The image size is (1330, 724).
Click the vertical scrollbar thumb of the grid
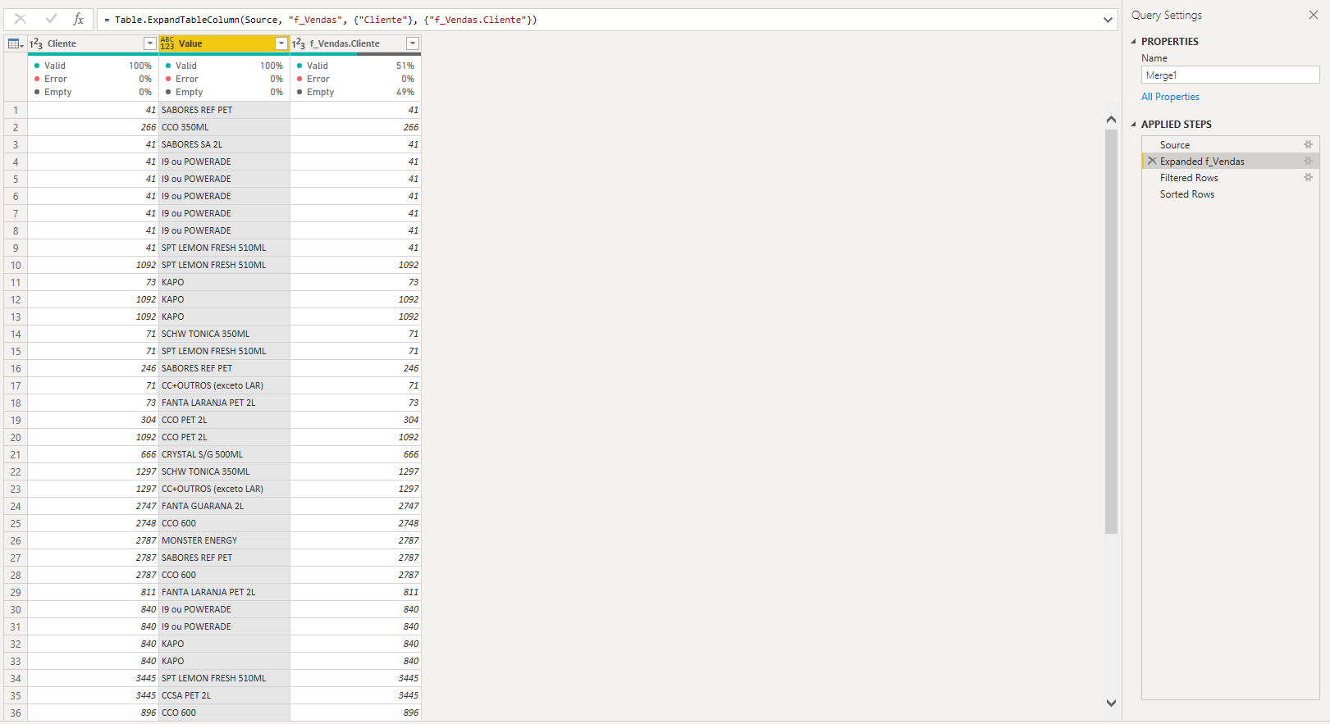1111,331
